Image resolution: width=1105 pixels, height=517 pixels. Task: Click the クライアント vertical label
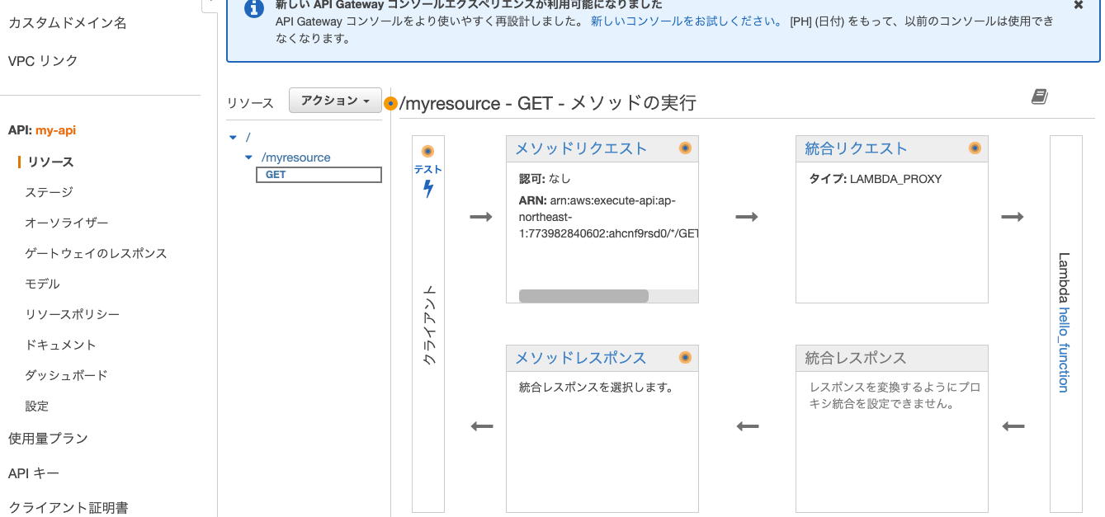[429, 326]
